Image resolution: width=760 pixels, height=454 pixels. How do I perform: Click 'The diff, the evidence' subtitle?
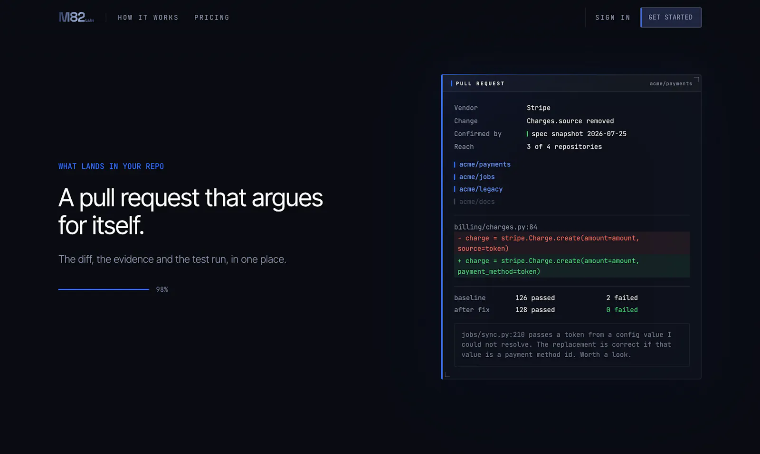pyautogui.click(x=172, y=259)
